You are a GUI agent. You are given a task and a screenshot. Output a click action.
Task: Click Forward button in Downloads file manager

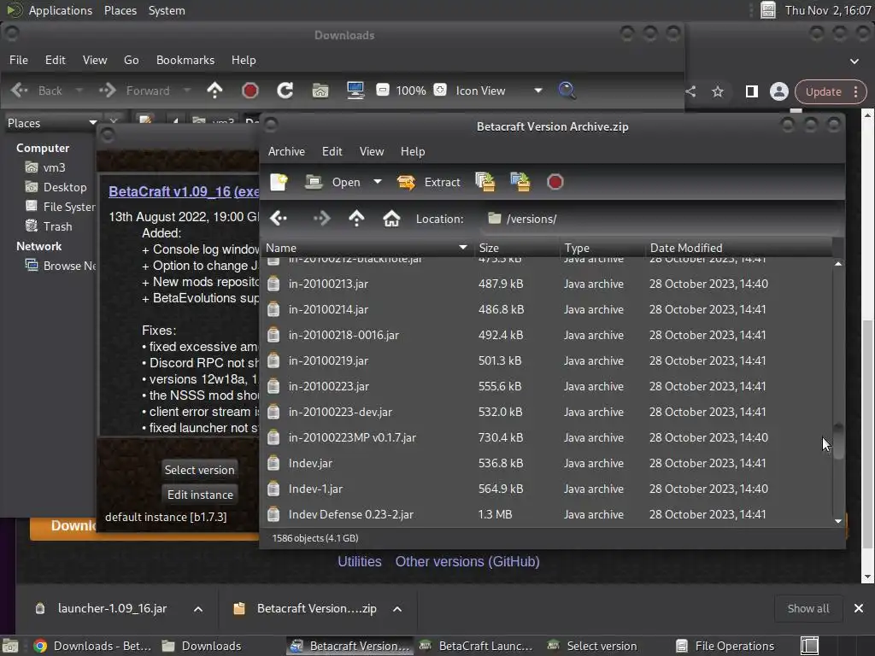(x=134, y=91)
